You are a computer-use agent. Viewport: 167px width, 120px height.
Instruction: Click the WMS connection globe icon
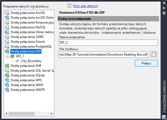[x=7, y=85]
